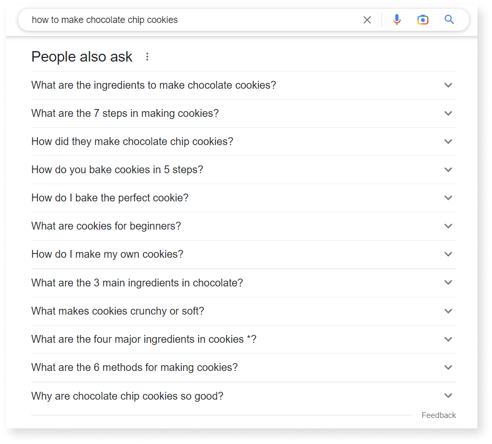
Task: Click the Feedback link
Action: point(438,415)
